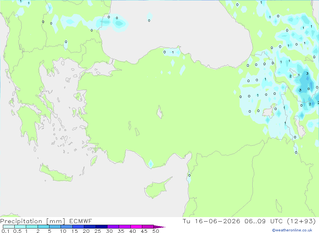319x233 pixels.
Task: Click the lightest cyan 0.1–0.5 legend swatch
Action: (x=9, y=227)
